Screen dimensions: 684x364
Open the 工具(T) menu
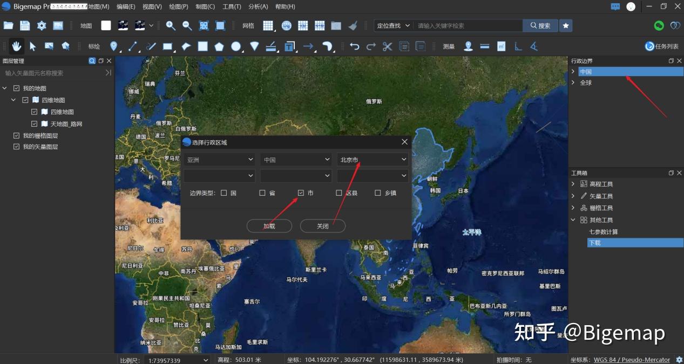coord(232,6)
